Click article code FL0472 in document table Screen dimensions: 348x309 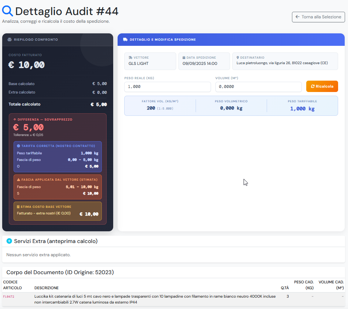tap(9, 297)
